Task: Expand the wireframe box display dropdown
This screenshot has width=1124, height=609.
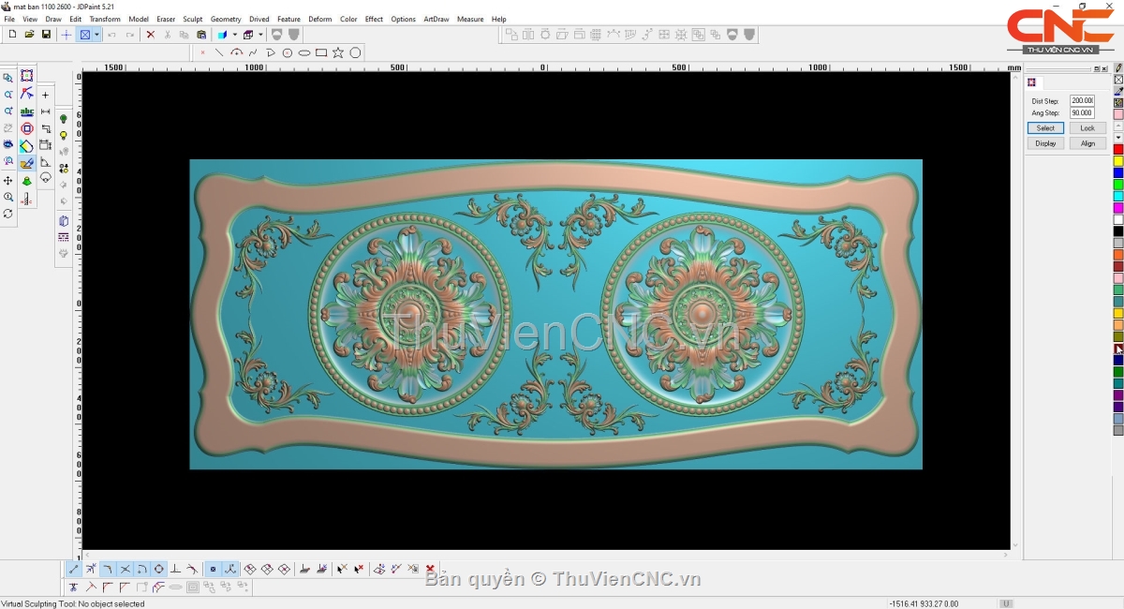Action: (x=259, y=35)
